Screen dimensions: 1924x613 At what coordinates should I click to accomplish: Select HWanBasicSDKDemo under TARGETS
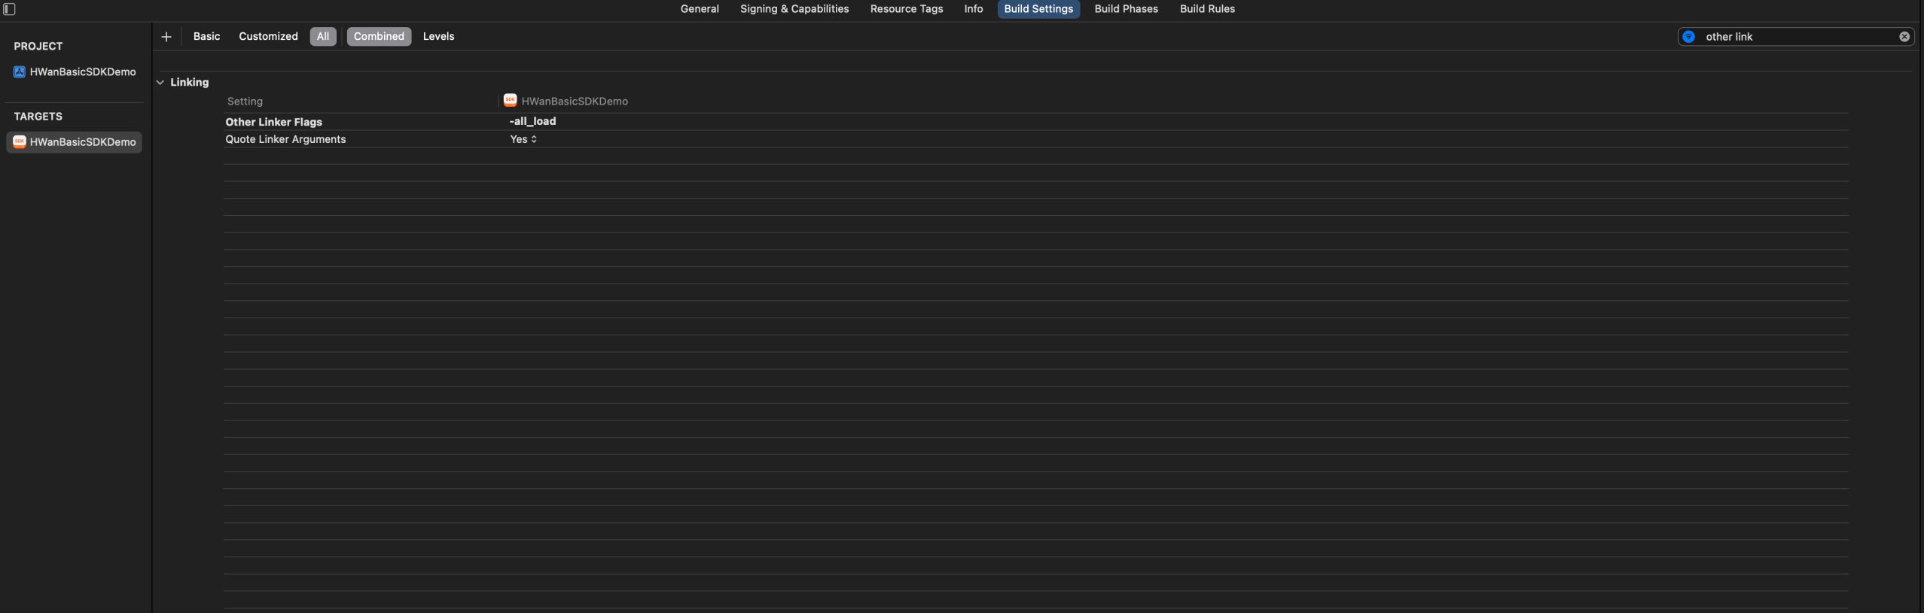(75, 142)
